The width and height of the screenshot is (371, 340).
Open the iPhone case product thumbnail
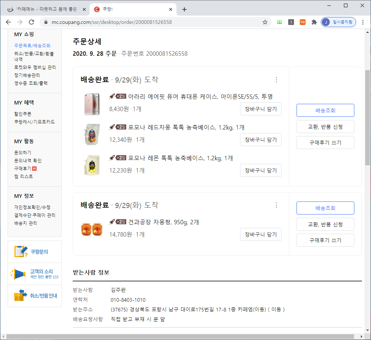click(x=92, y=104)
